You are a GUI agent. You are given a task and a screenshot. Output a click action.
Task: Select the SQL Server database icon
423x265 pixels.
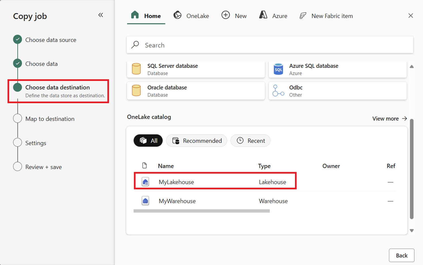[136, 69]
